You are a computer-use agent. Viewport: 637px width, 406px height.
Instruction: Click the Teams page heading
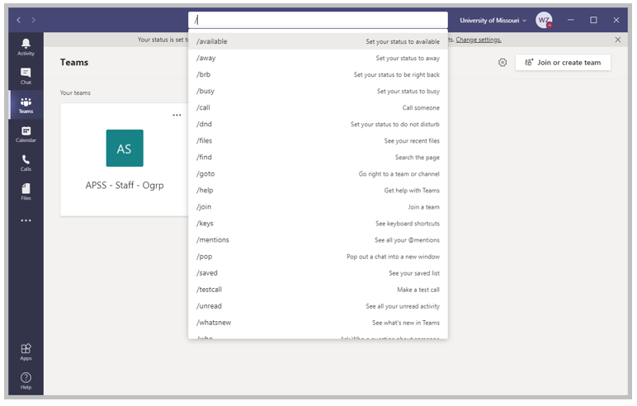tap(74, 62)
